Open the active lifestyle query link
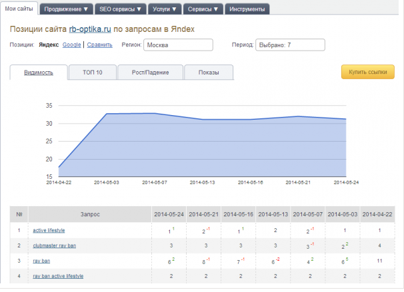This screenshot has height=292, width=404. click(49, 230)
